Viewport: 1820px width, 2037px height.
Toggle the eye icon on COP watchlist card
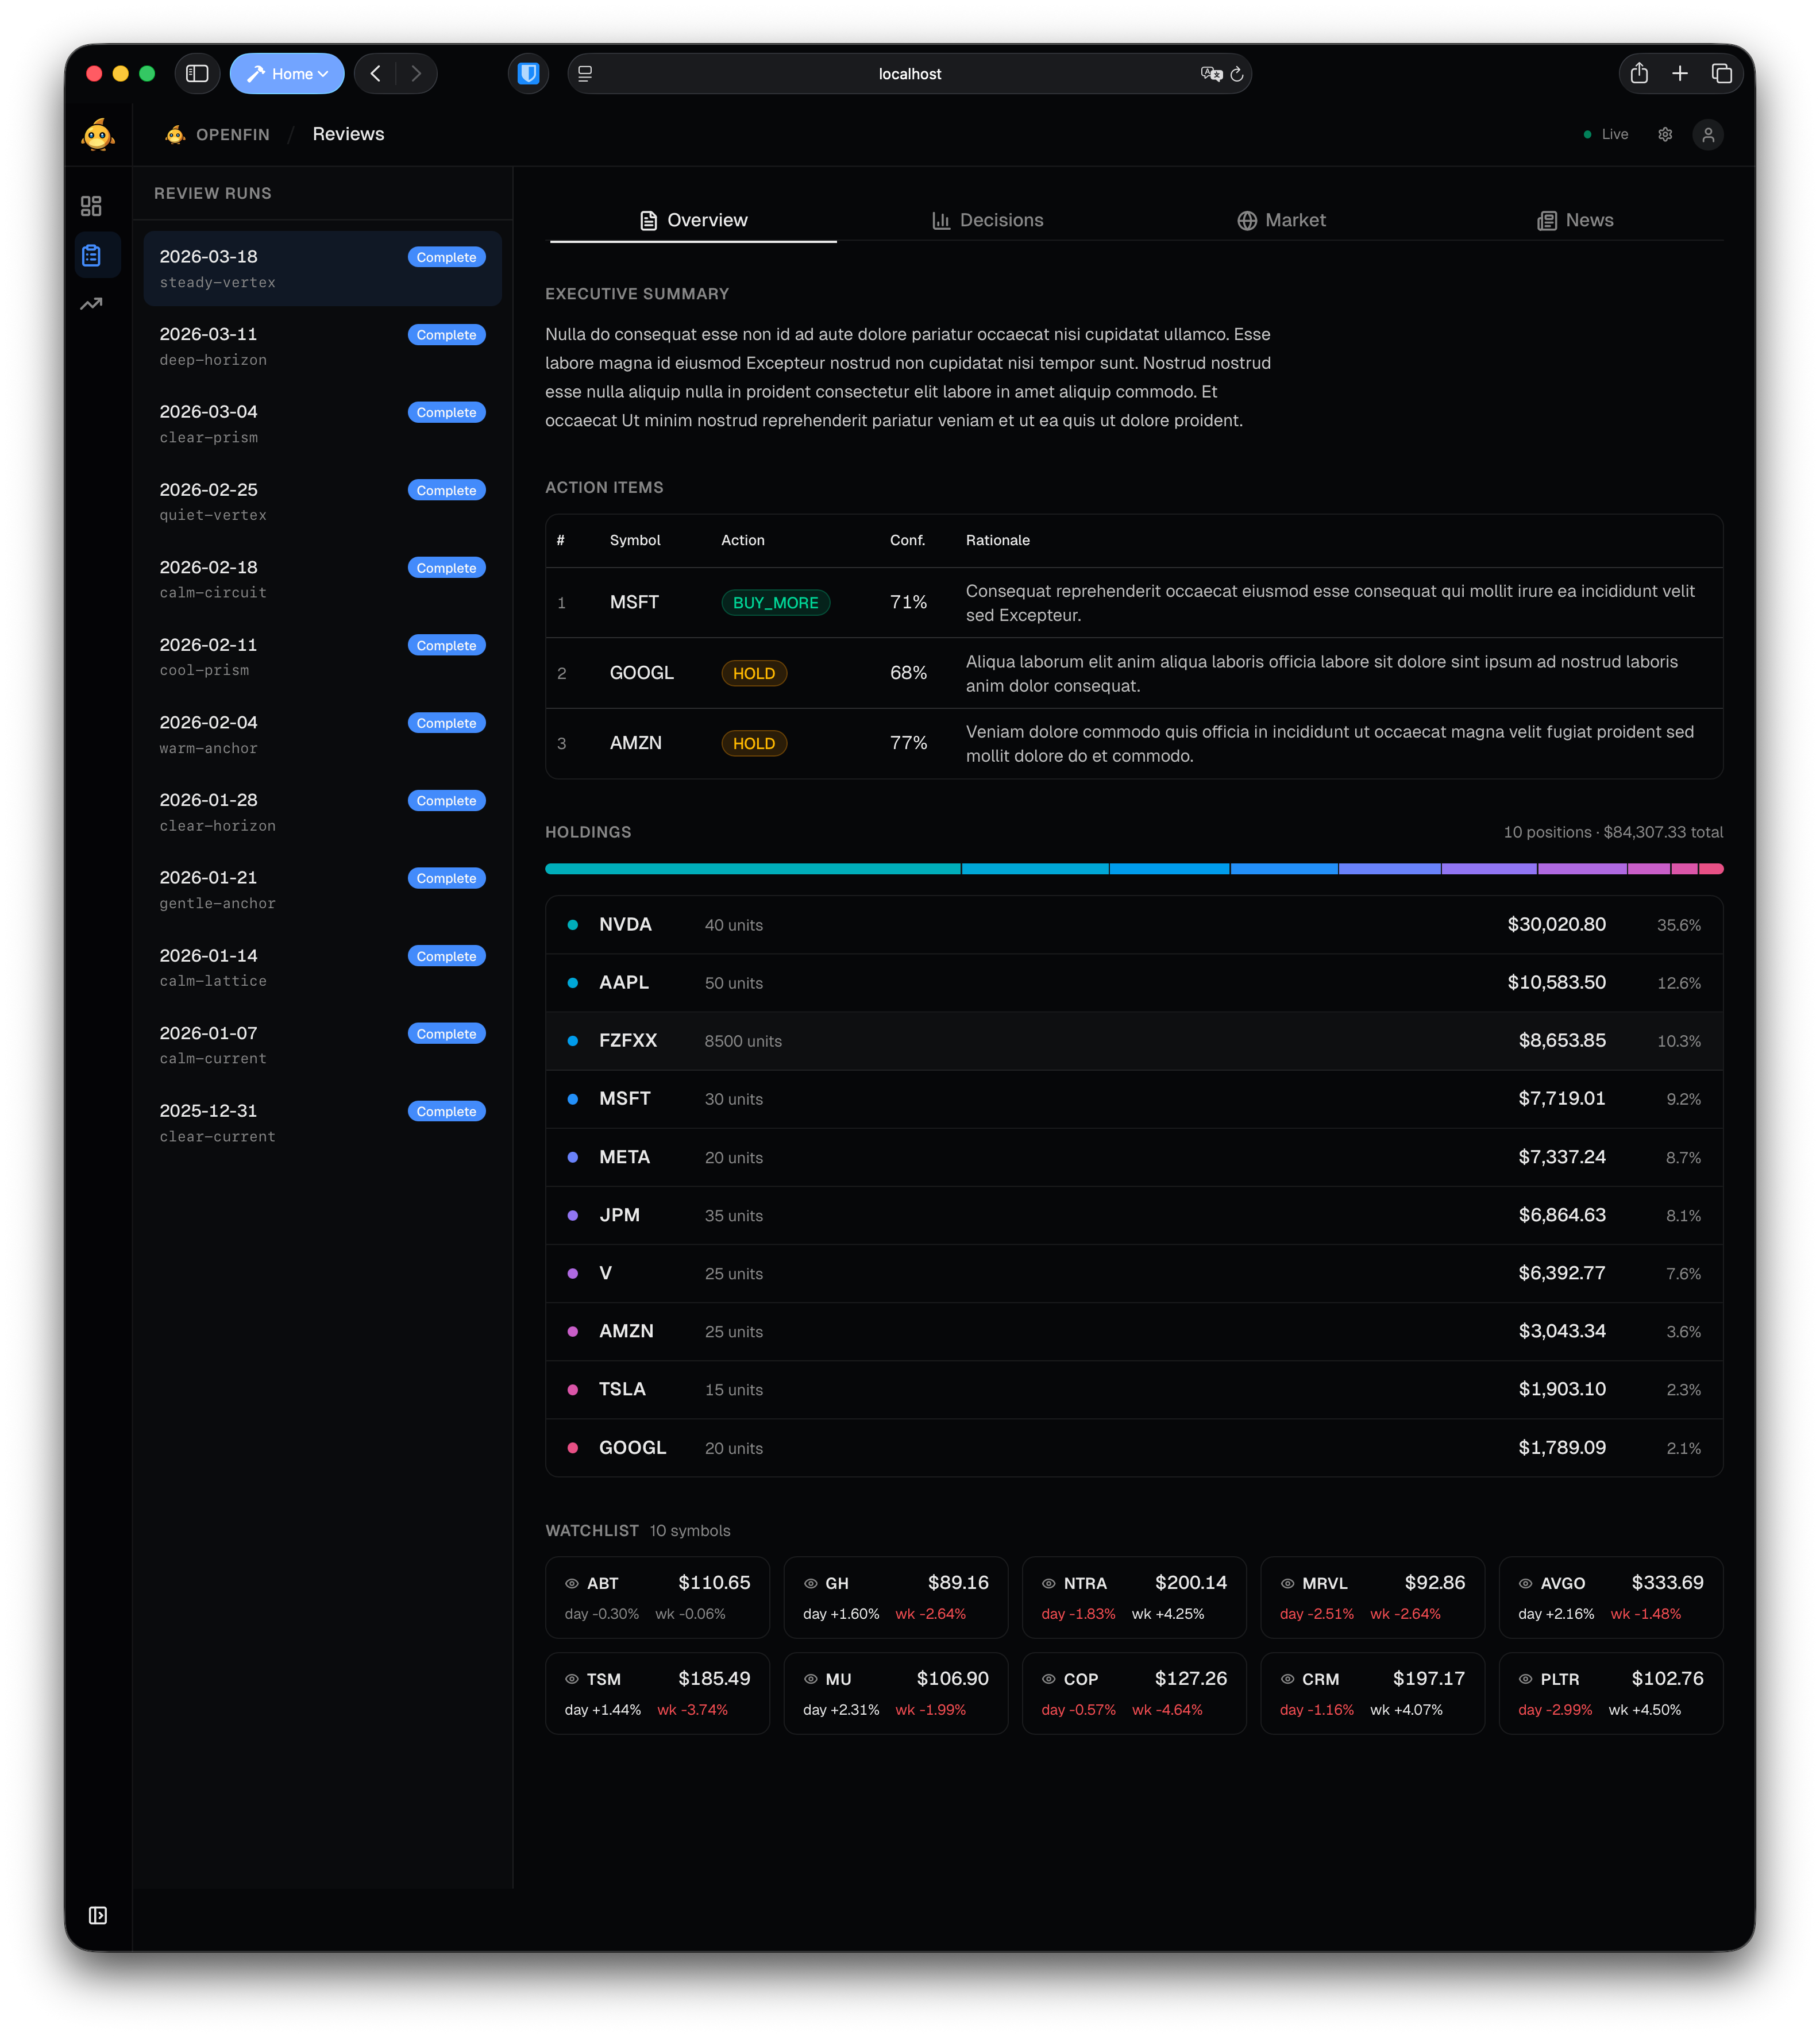[1049, 1679]
